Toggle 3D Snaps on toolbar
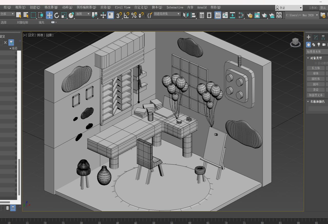Viewport: 328px width, 224px height. 119,15
